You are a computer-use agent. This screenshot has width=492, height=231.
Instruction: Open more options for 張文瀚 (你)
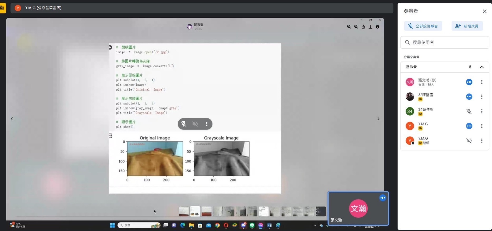click(x=482, y=82)
